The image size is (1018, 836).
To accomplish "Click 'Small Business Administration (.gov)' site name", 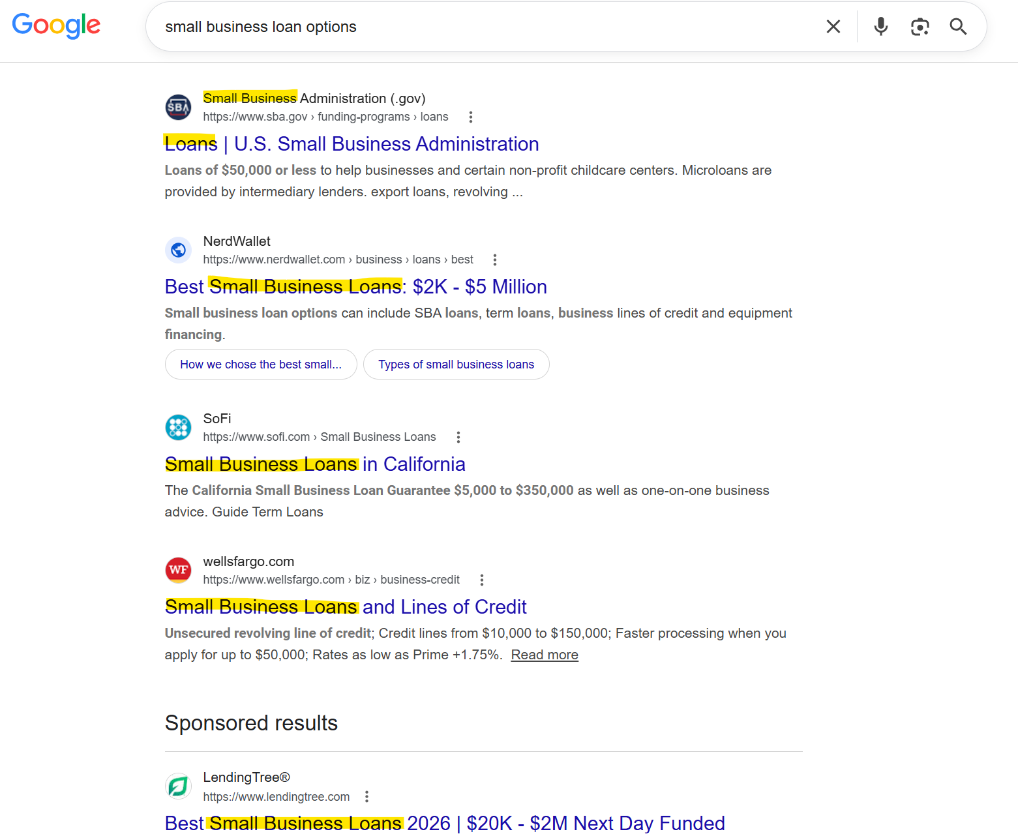I will pyautogui.click(x=314, y=98).
